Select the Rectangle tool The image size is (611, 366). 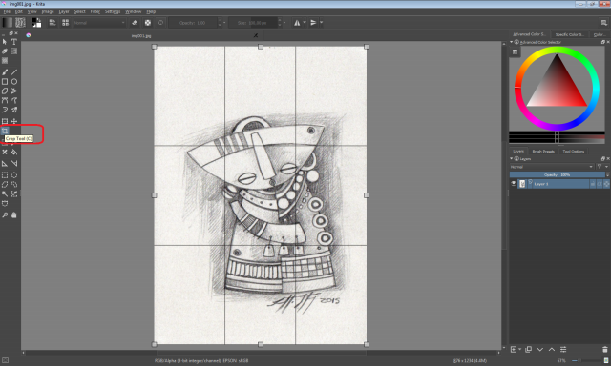tap(5, 82)
